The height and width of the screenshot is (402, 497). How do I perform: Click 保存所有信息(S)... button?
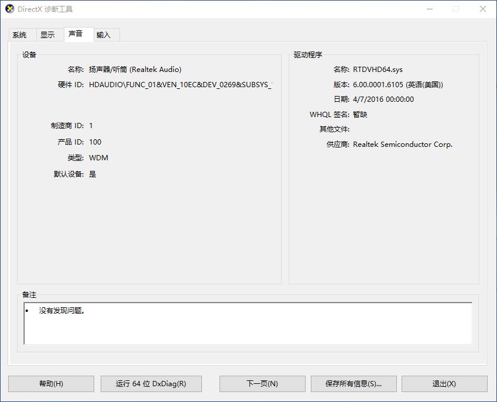click(x=354, y=384)
